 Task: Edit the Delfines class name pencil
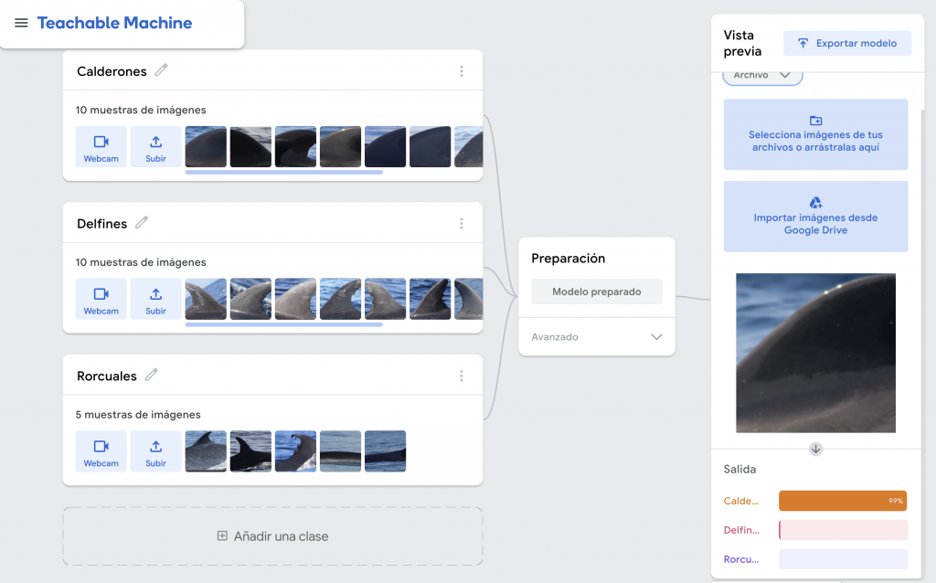point(142,223)
